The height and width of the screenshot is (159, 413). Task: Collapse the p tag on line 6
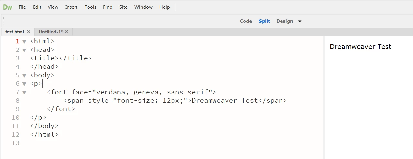coord(24,84)
